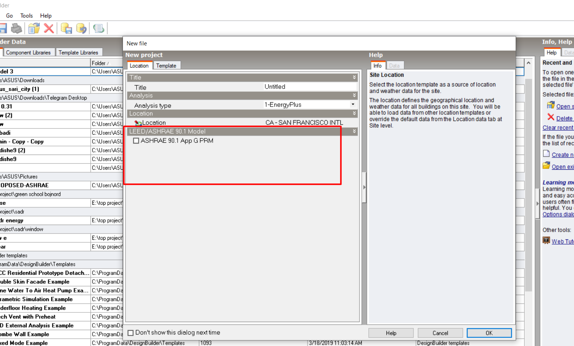Collapse the Title section header
The width and height of the screenshot is (574, 346).
pos(242,77)
